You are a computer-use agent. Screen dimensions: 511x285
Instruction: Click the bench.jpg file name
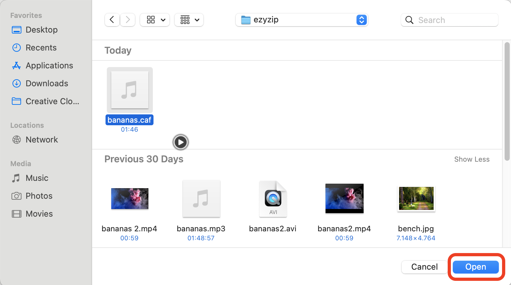coord(416,229)
